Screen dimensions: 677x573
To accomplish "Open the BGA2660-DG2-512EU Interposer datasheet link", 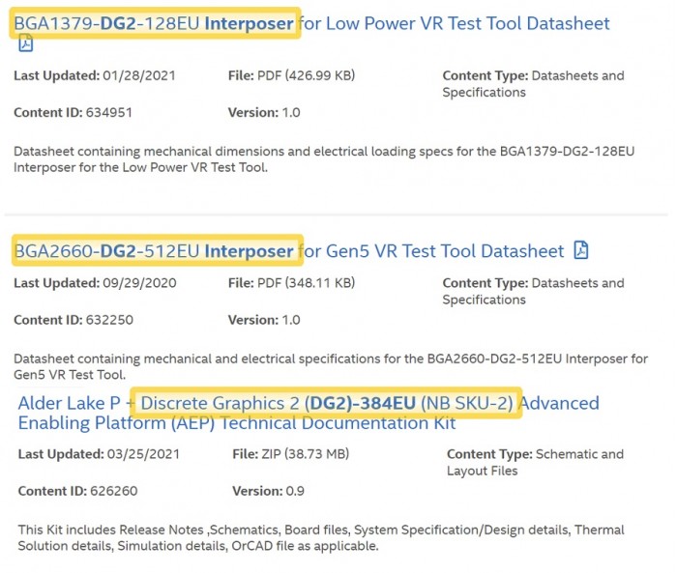I will tap(288, 251).
